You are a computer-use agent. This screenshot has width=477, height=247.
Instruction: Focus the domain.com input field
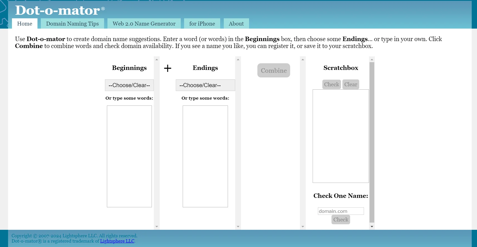341,211
